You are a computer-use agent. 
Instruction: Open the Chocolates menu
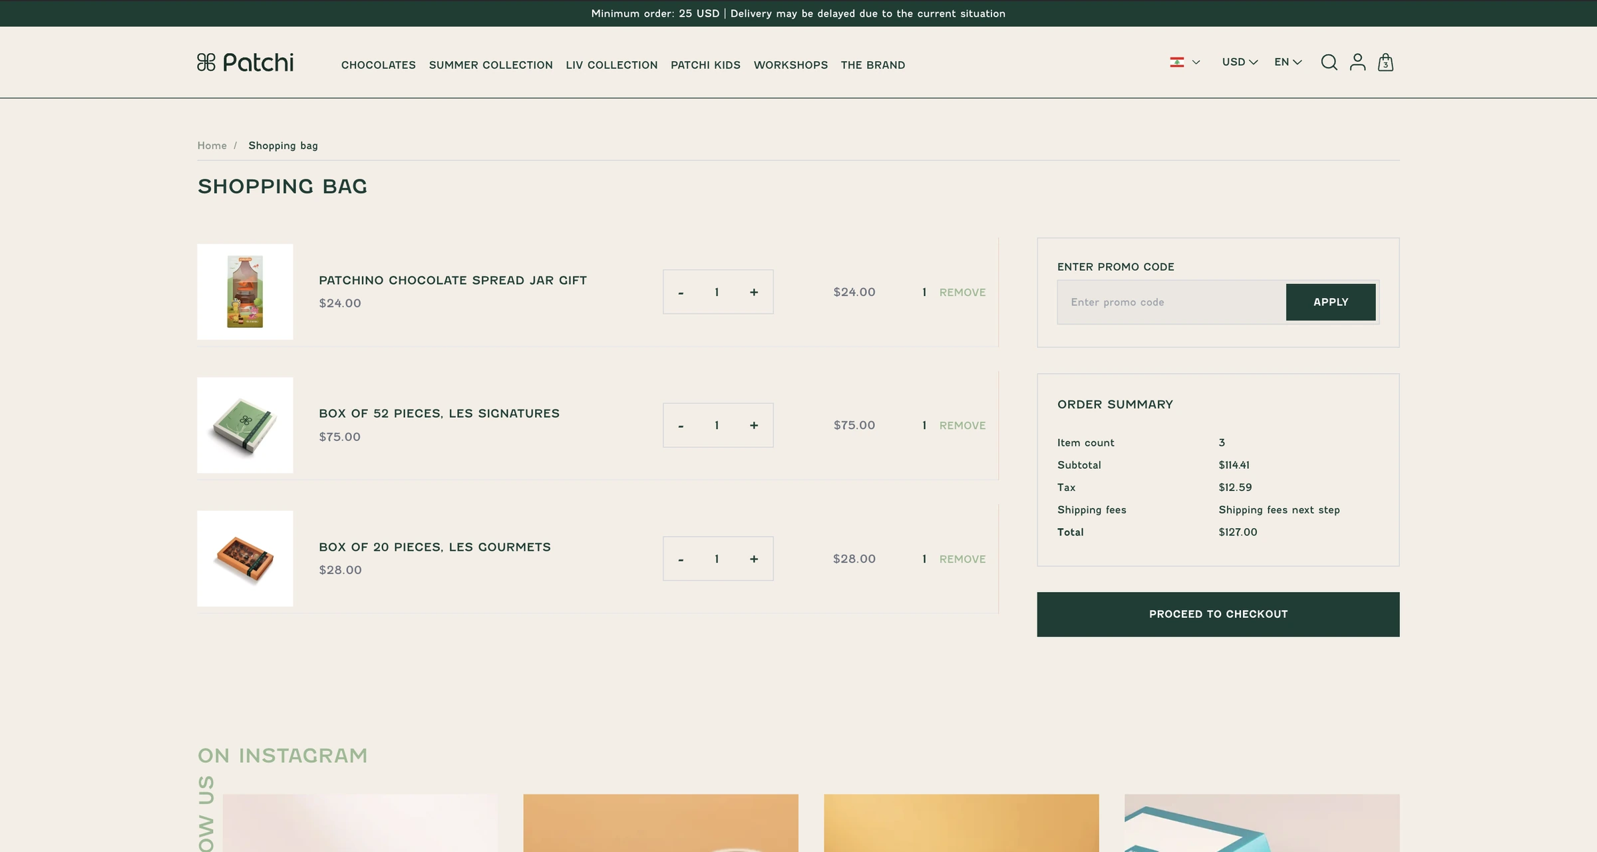[x=379, y=65]
